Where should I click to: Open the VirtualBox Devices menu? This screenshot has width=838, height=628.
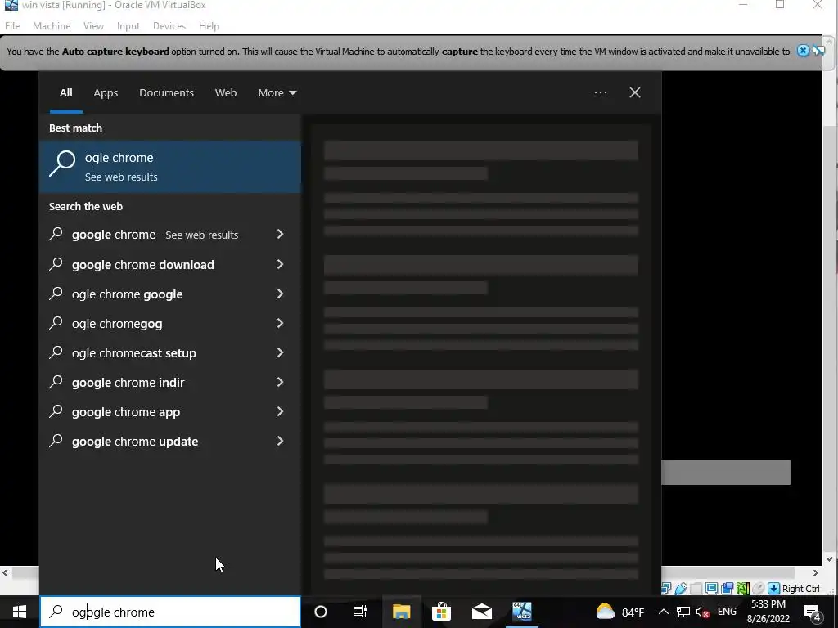click(x=169, y=25)
